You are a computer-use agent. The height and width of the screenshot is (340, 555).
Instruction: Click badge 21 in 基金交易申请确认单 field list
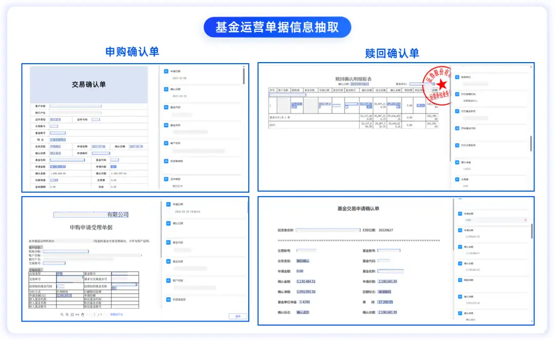tap(460, 313)
